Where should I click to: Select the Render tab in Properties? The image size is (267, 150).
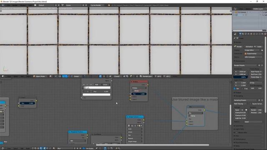click(240, 34)
